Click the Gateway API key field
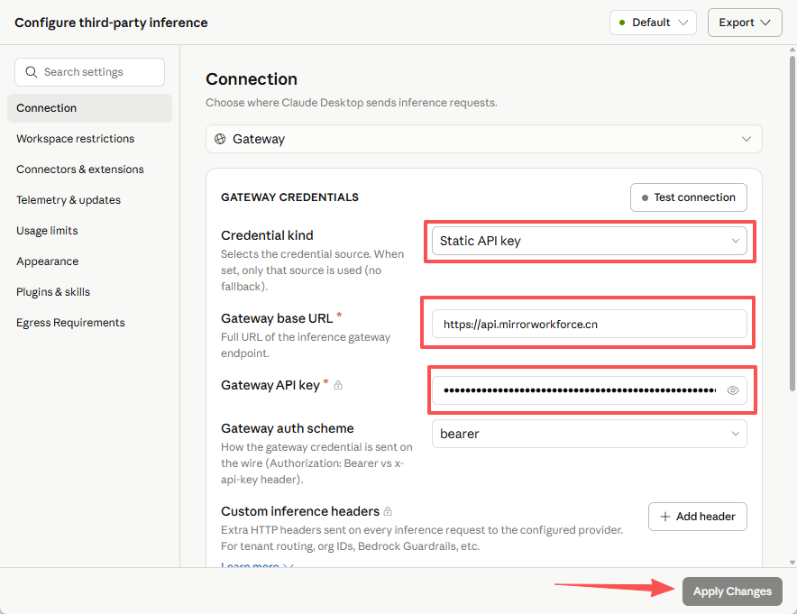This screenshot has height=614, width=797. (589, 390)
